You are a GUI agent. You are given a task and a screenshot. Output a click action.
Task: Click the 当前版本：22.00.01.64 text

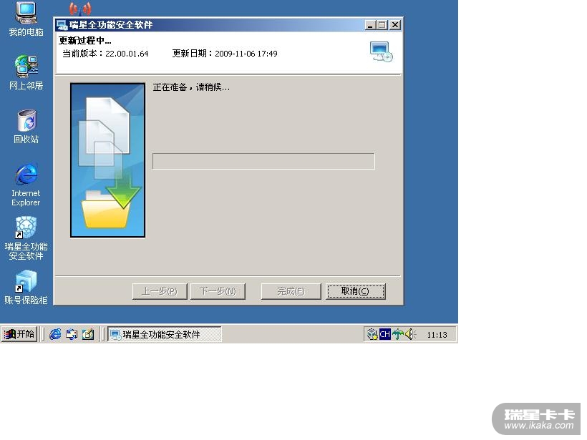[x=105, y=54]
